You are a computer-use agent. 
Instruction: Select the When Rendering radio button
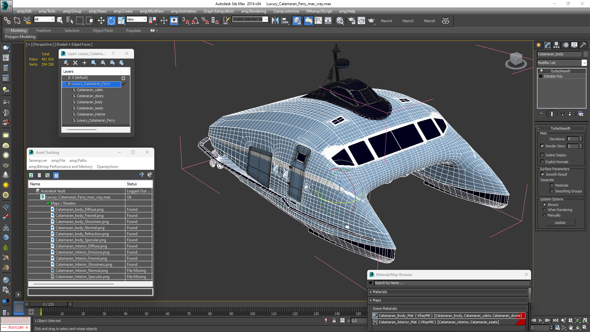click(x=544, y=210)
